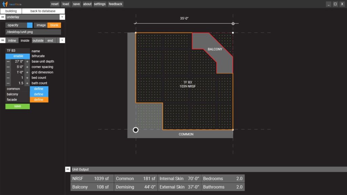Toggle the bifrucate enable switch
Screen dimensions: 347x195
[x=17, y=56]
